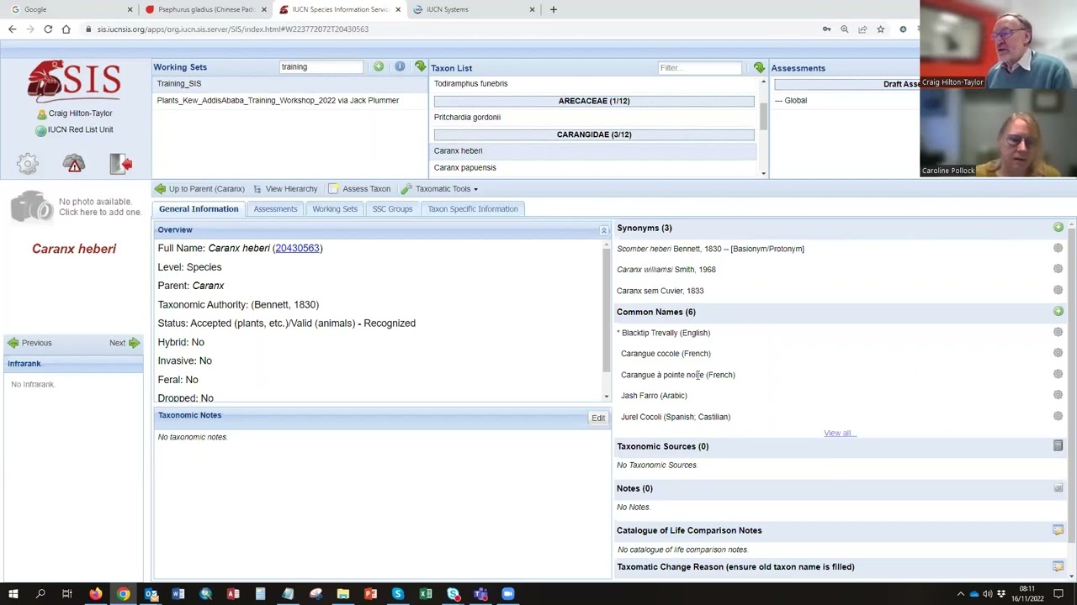Open a new browser tab
Image resolution: width=1077 pixels, height=605 pixels.
[x=553, y=9]
